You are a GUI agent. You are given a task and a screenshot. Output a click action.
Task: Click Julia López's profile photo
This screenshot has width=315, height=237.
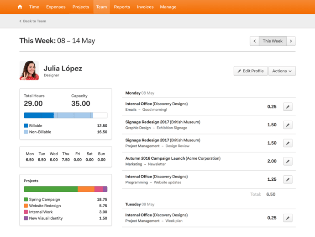pos(29,70)
